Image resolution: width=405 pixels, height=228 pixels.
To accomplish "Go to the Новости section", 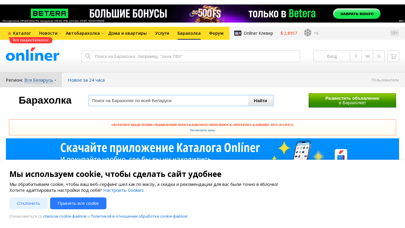I will pos(48,33).
